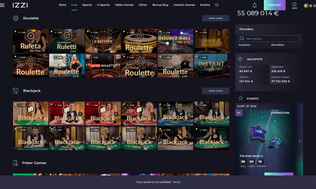Viewport: 316px width, 189px height.
Task: Launch Double Ball Roulette game
Action: [x=175, y=41]
